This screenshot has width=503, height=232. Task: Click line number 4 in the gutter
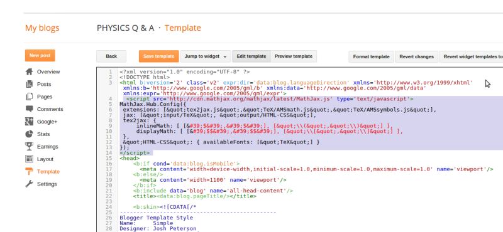(x=111, y=99)
